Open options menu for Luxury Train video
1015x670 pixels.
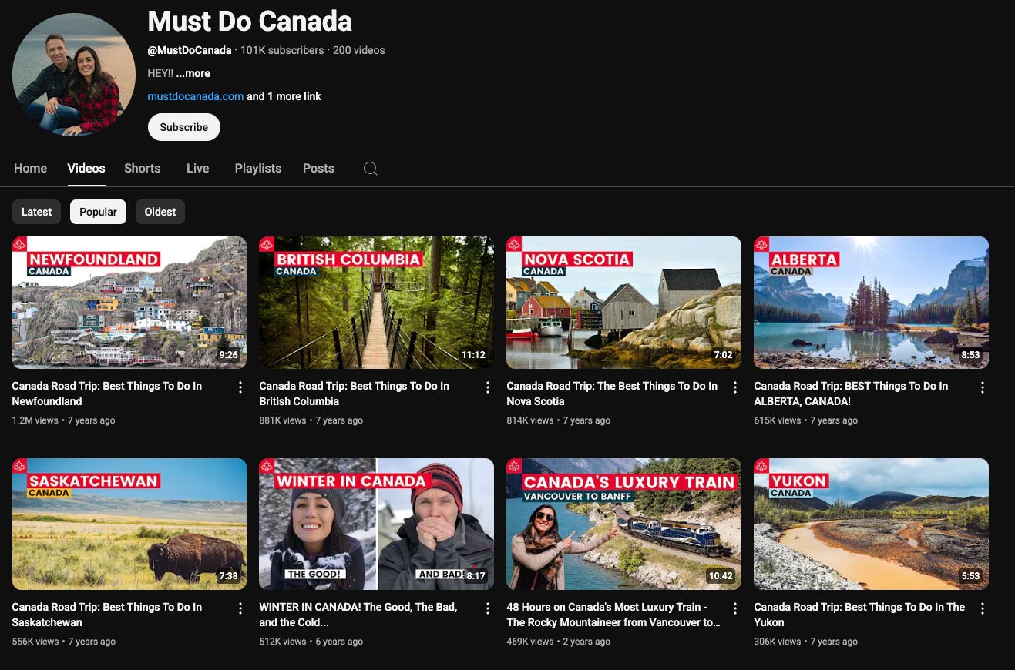pyautogui.click(x=735, y=608)
